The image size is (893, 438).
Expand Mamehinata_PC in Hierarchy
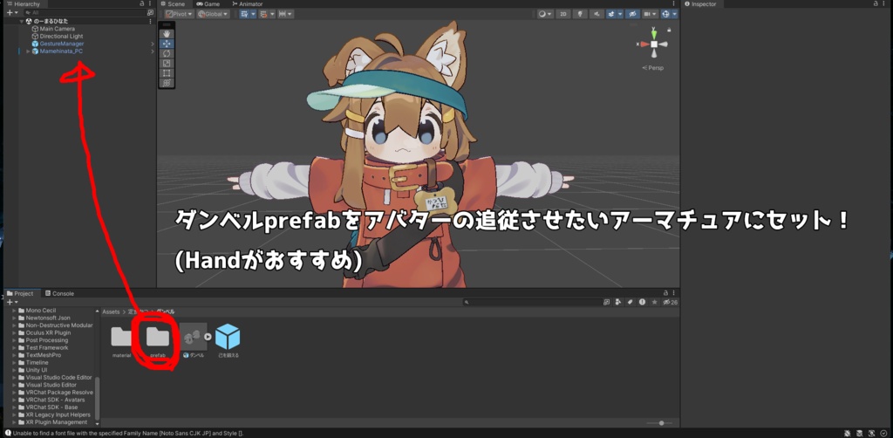click(28, 51)
